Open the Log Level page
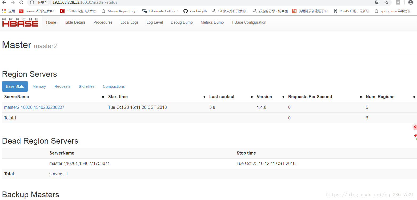Viewport: 417px width, 200px height. click(x=155, y=22)
